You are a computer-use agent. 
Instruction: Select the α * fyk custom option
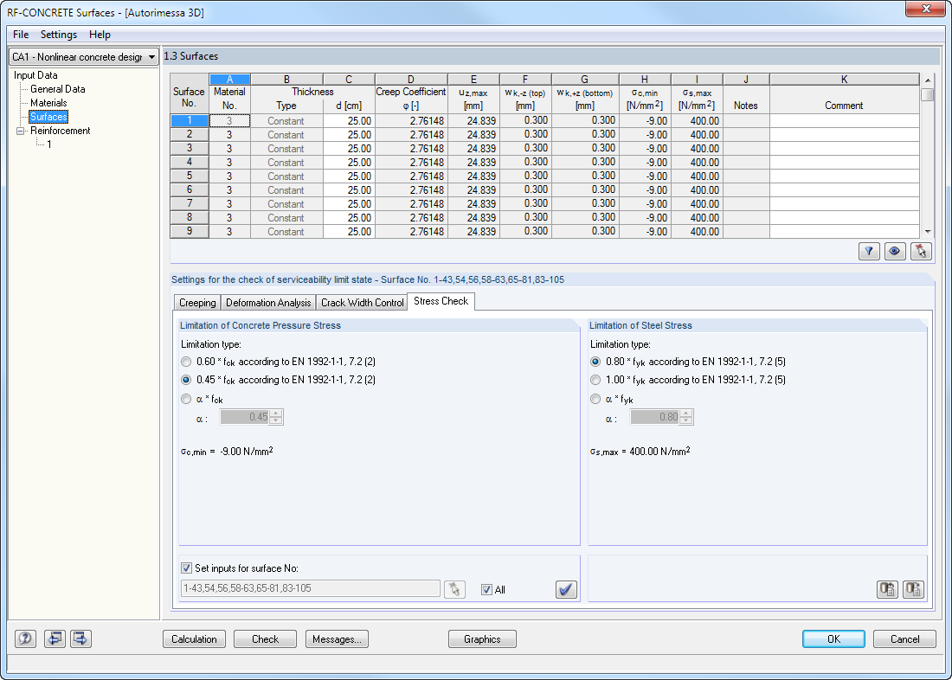coord(595,399)
